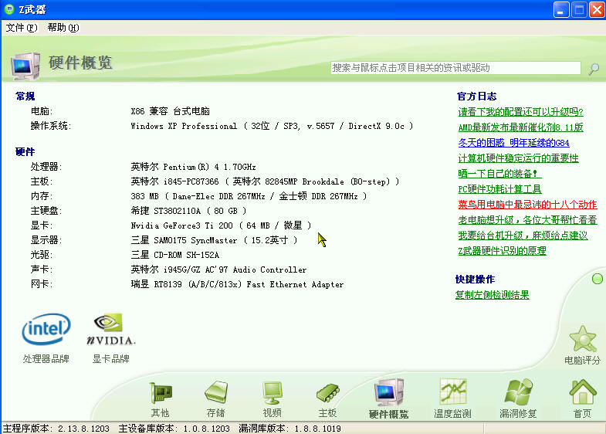Click the Z武器 title bar app icon
Viewport: 606px width, 434px height.
click(x=9, y=9)
